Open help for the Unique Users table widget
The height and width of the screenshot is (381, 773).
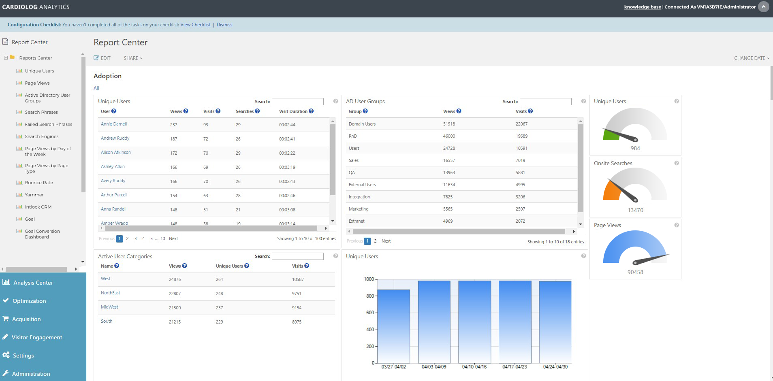[x=335, y=101]
